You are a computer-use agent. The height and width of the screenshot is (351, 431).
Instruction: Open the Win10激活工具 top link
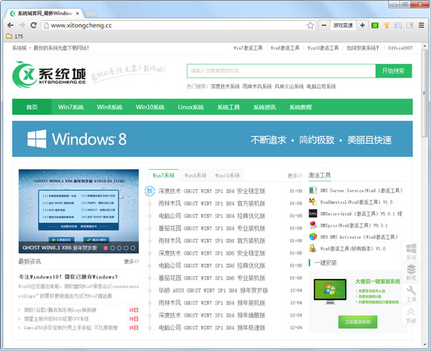click(323, 48)
